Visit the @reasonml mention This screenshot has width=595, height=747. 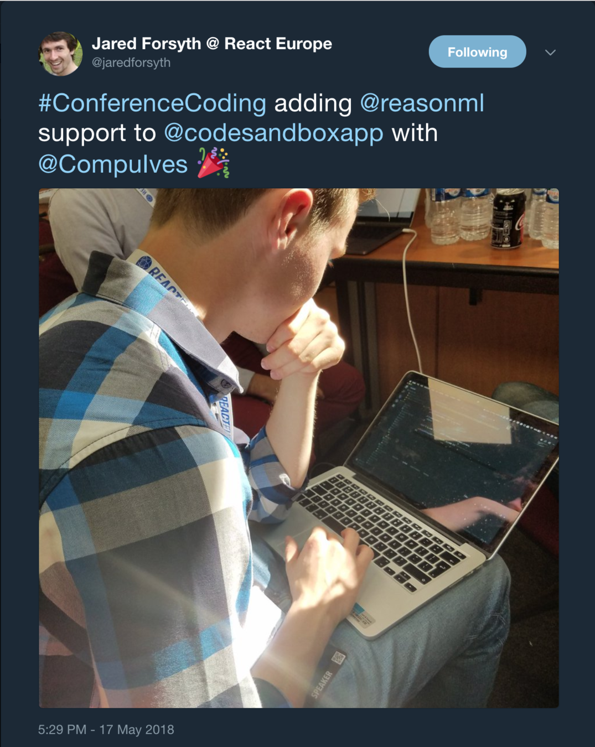(x=422, y=103)
